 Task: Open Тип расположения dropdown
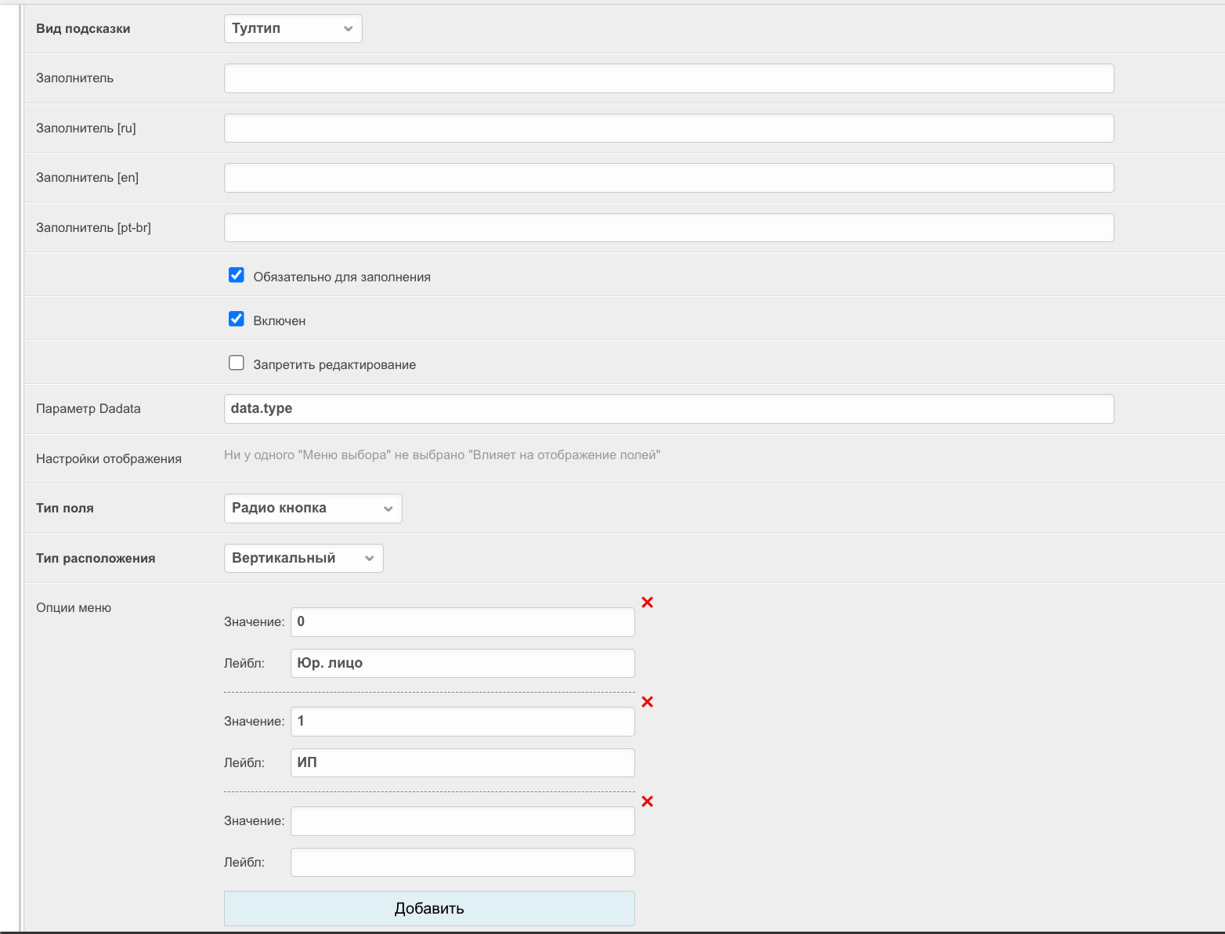click(x=303, y=559)
